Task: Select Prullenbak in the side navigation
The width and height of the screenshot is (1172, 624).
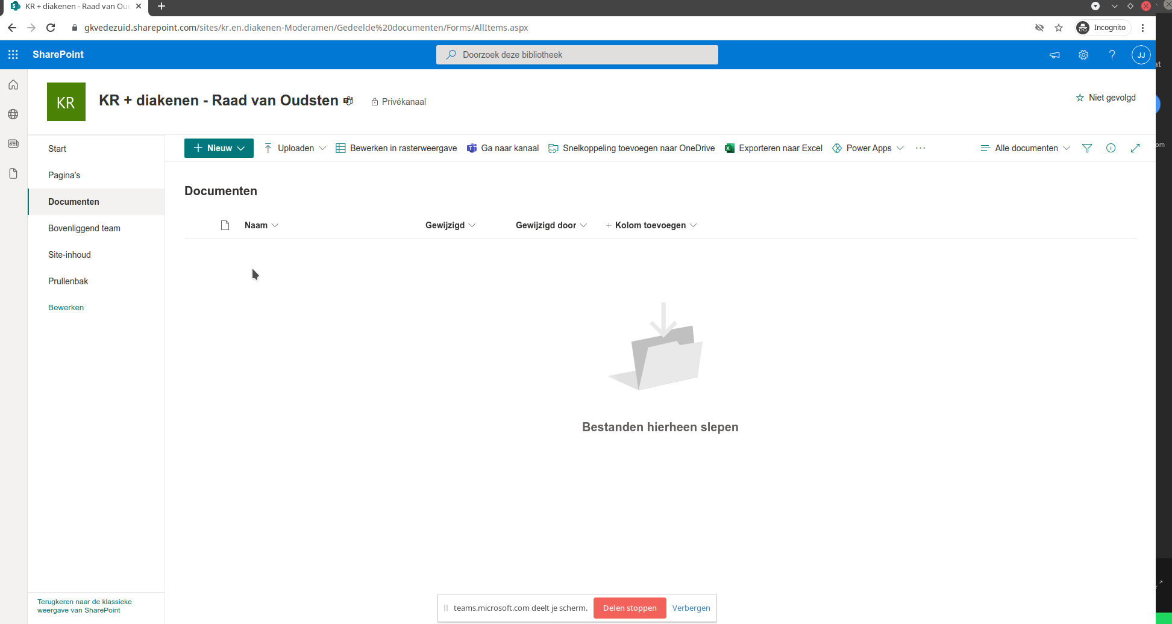Action: (68, 281)
